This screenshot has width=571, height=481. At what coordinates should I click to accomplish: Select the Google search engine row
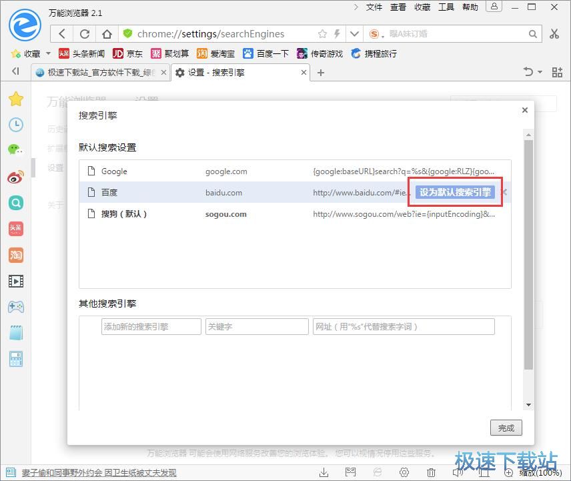tap(295, 171)
